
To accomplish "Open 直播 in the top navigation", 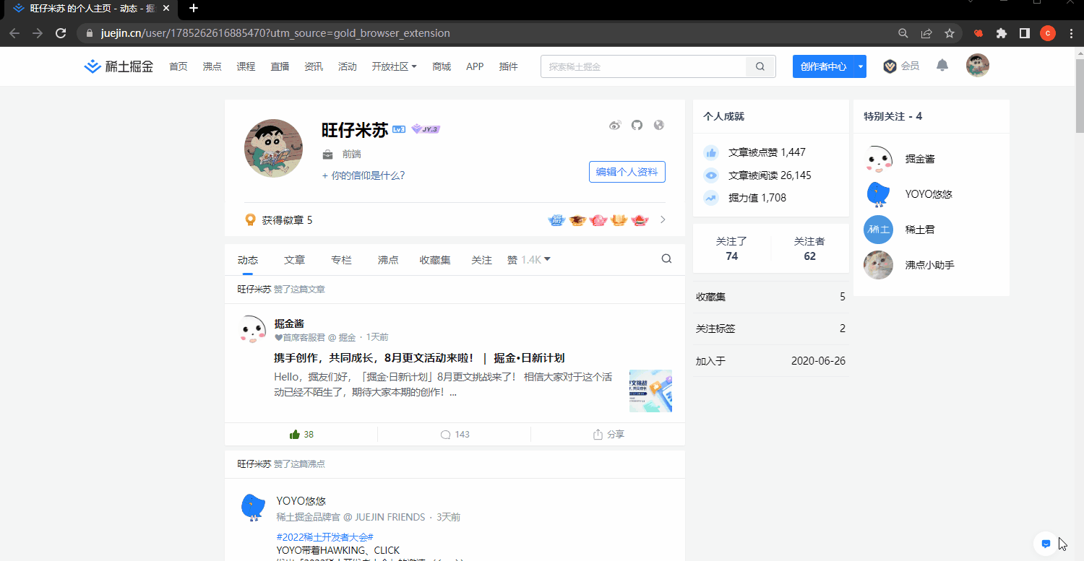I will (280, 66).
